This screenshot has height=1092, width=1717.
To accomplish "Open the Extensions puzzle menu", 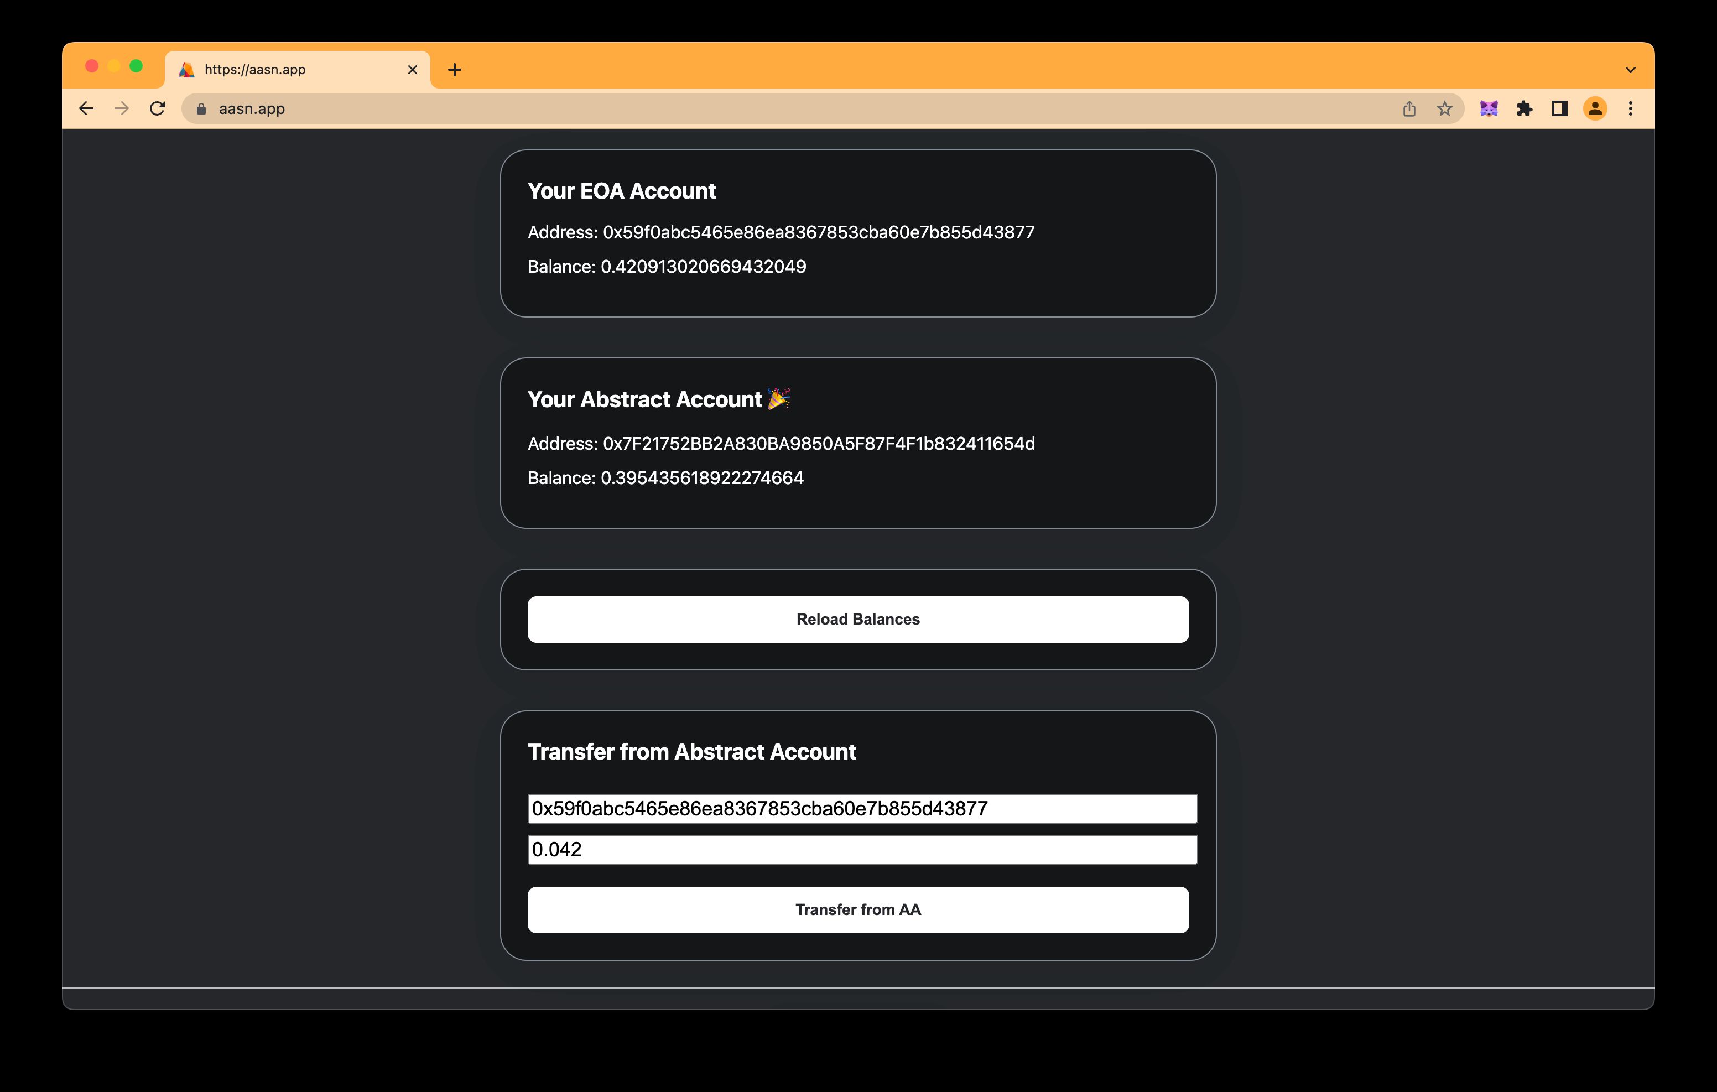I will tap(1524, 108).
